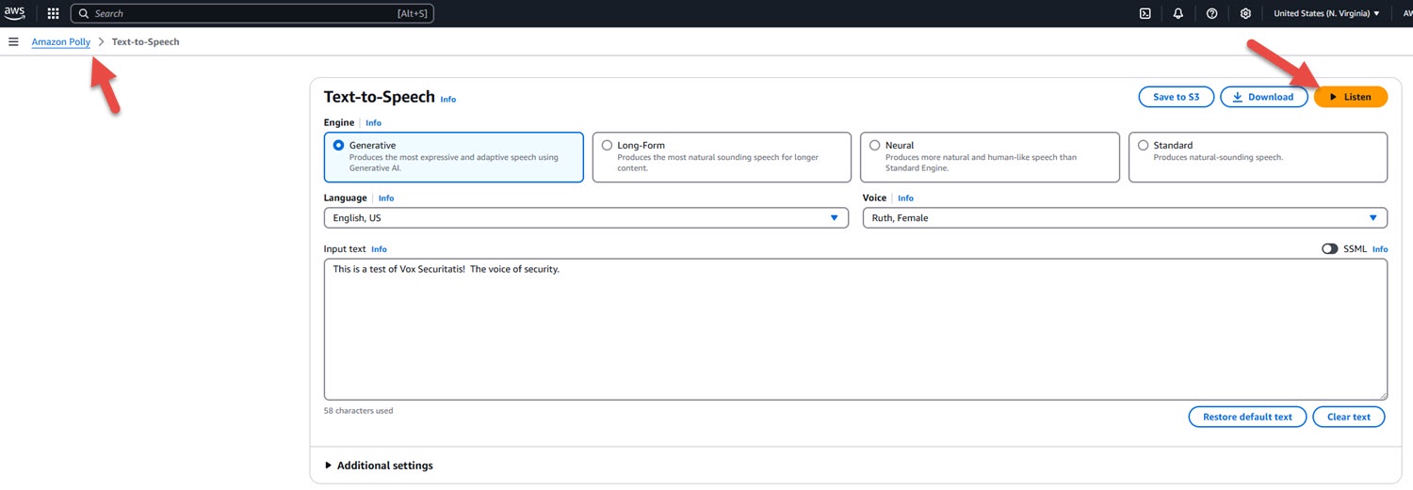Expand the Additional settings section
1413x490 pixels.
point(379,466)
